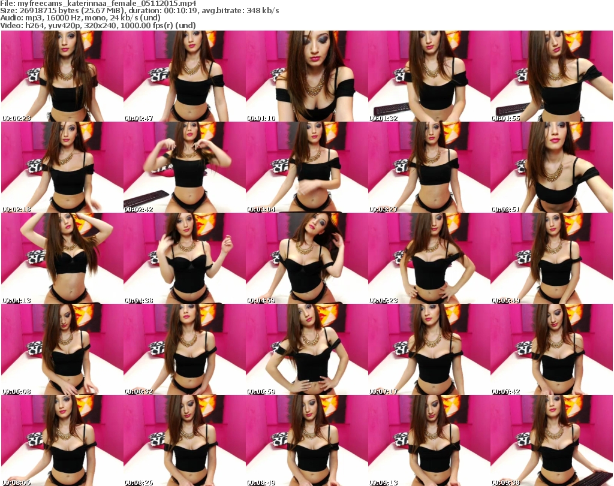The image size is (614, 486).
Task: Click the thumbnail marked 00:07:42
Action: [x=551, y=349]
